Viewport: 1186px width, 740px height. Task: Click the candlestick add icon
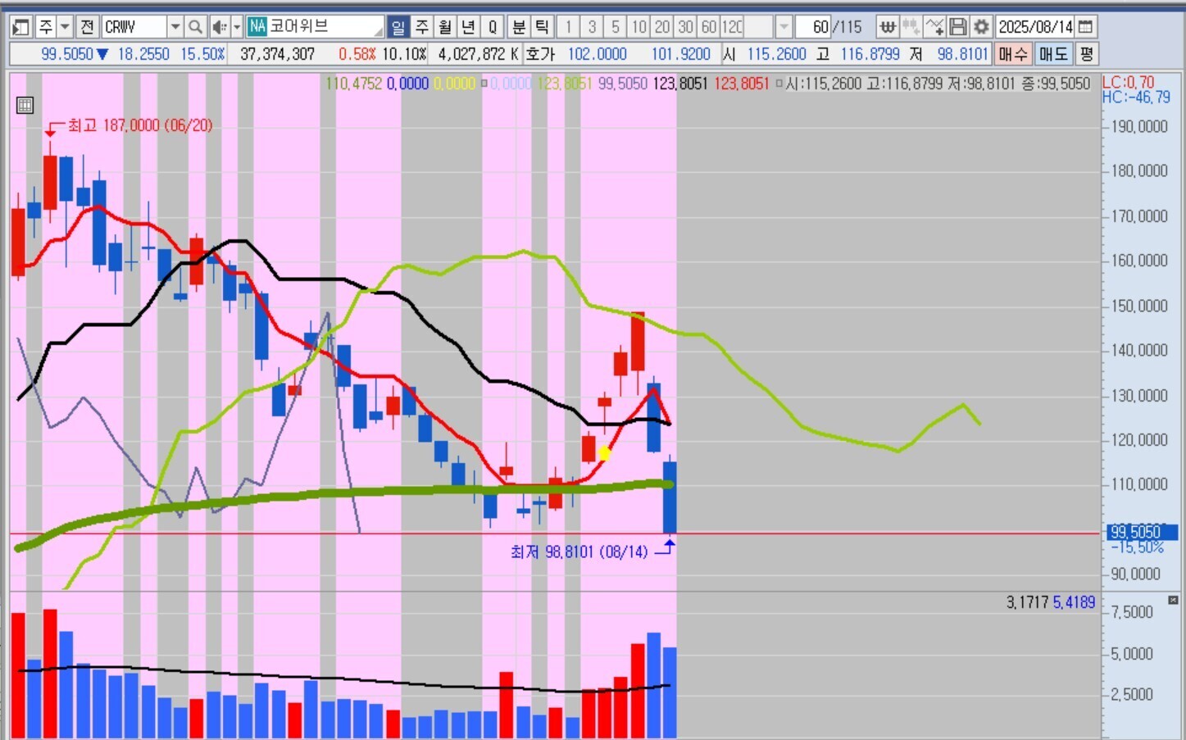(911, 27)
